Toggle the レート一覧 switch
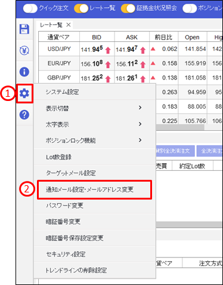This screenshot has height=285, width=223. [x=81, y=8]
